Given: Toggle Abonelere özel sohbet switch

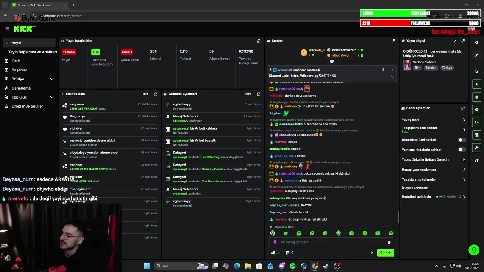Looking at the screenshot, I should coord(462,140).
